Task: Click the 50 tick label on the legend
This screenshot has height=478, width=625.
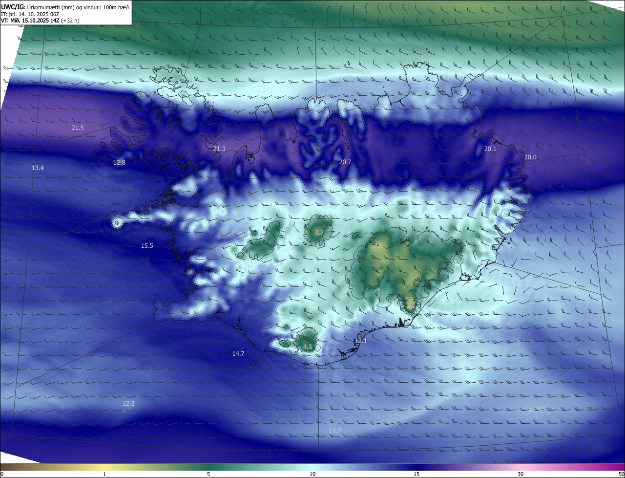Action: point(621,474)
